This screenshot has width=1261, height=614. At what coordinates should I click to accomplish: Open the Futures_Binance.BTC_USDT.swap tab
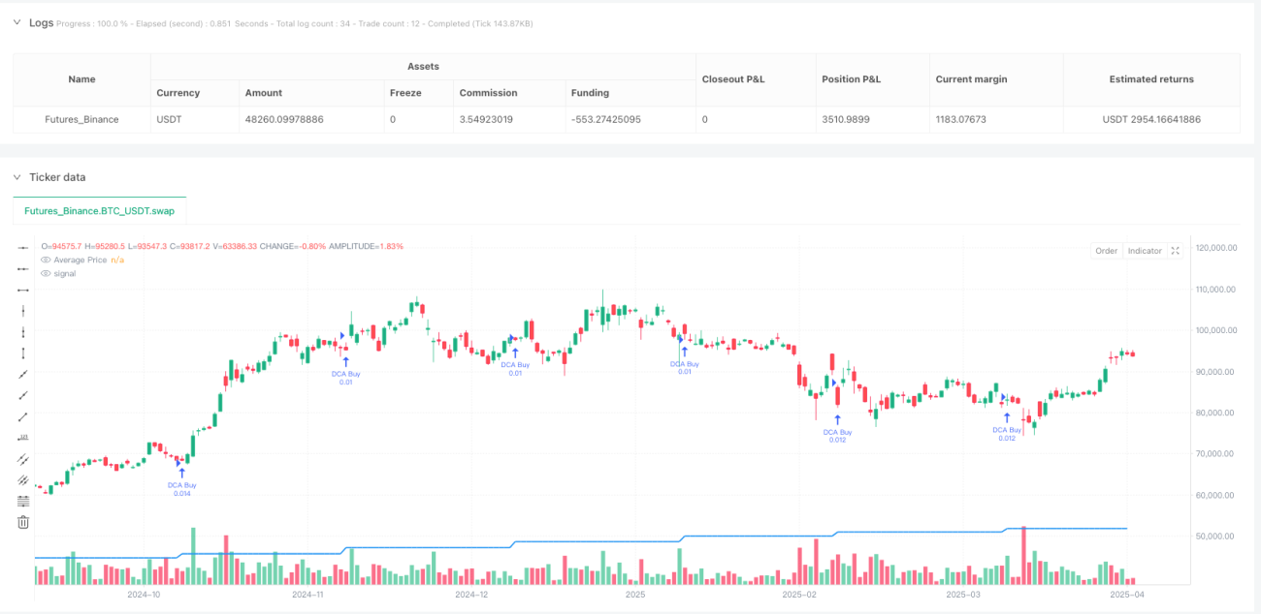click(x=100, y=210)
